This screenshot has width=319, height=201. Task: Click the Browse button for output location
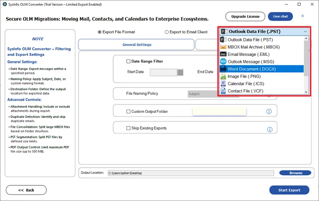(x=295, y=173)
